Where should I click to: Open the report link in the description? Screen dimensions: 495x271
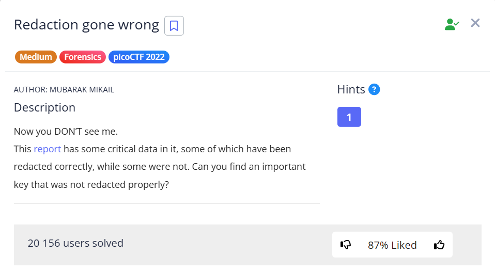tap(48, 149)
